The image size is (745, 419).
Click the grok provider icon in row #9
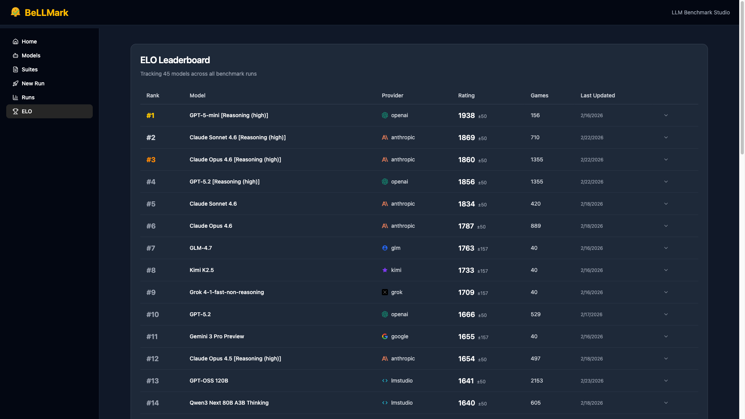point(385,292)
